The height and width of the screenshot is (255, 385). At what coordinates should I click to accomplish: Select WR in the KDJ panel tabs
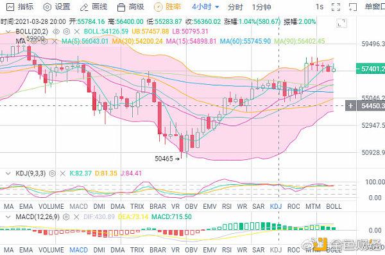[x=242, y=207]
